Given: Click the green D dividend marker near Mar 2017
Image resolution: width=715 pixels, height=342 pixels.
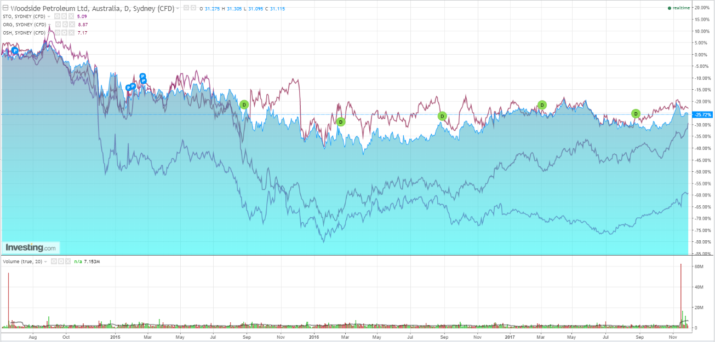Looking at the screenshot, I should pos(542,105).
